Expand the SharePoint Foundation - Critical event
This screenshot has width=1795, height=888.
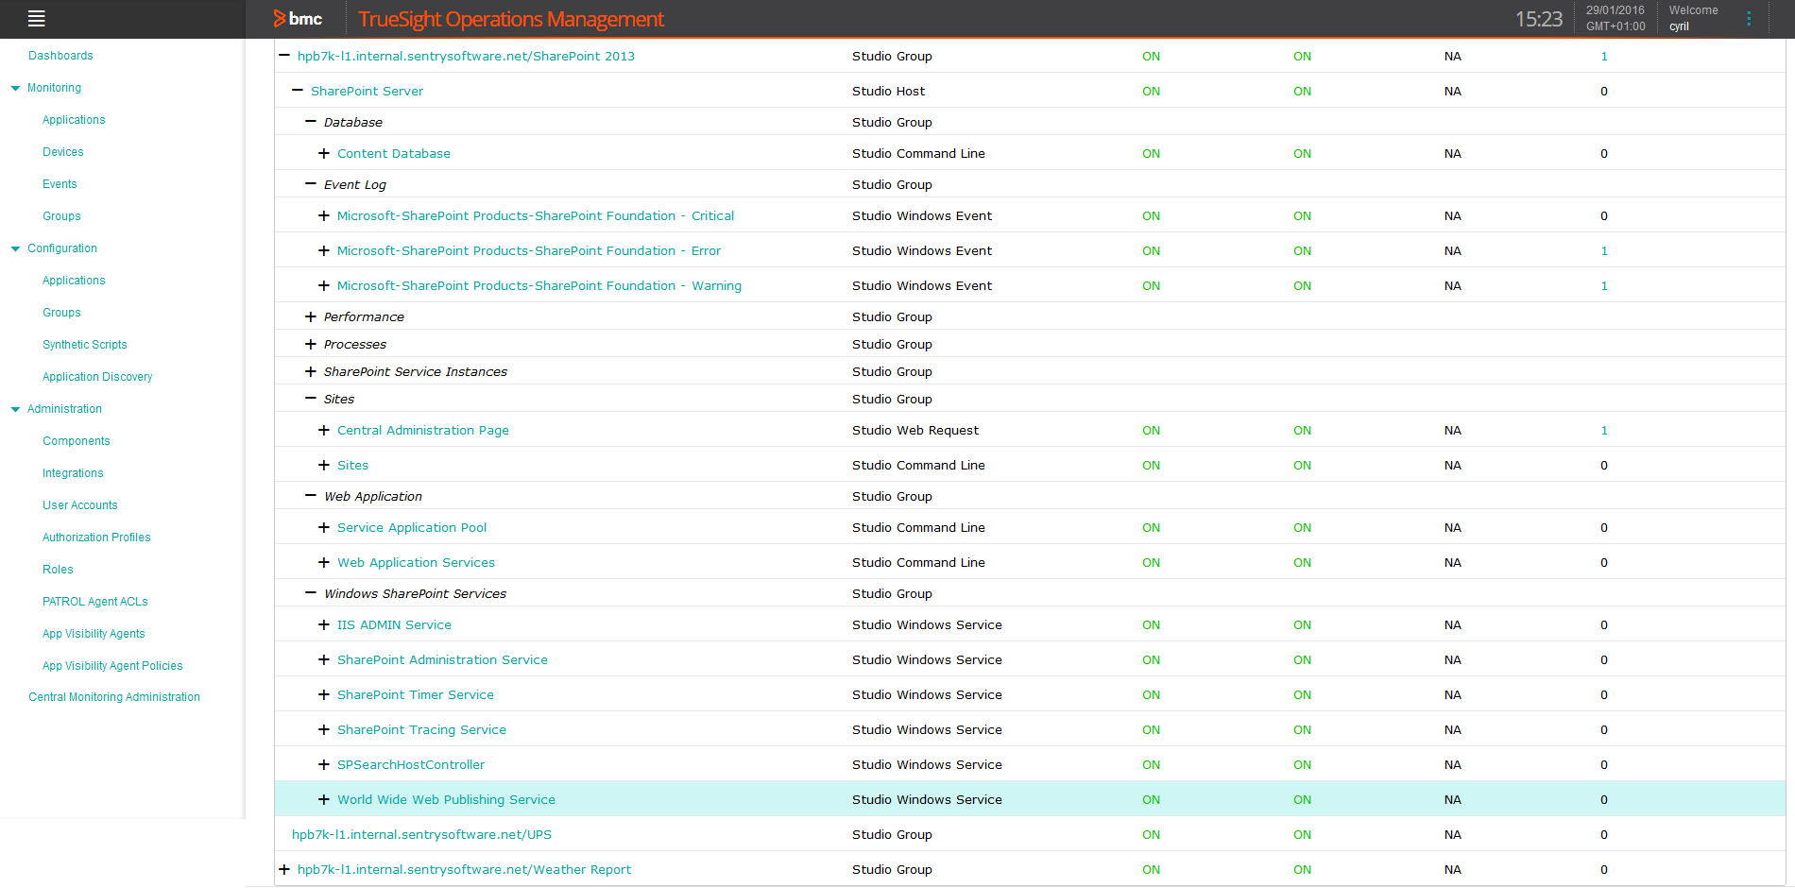pyautogui.click(x=324, y=215)
